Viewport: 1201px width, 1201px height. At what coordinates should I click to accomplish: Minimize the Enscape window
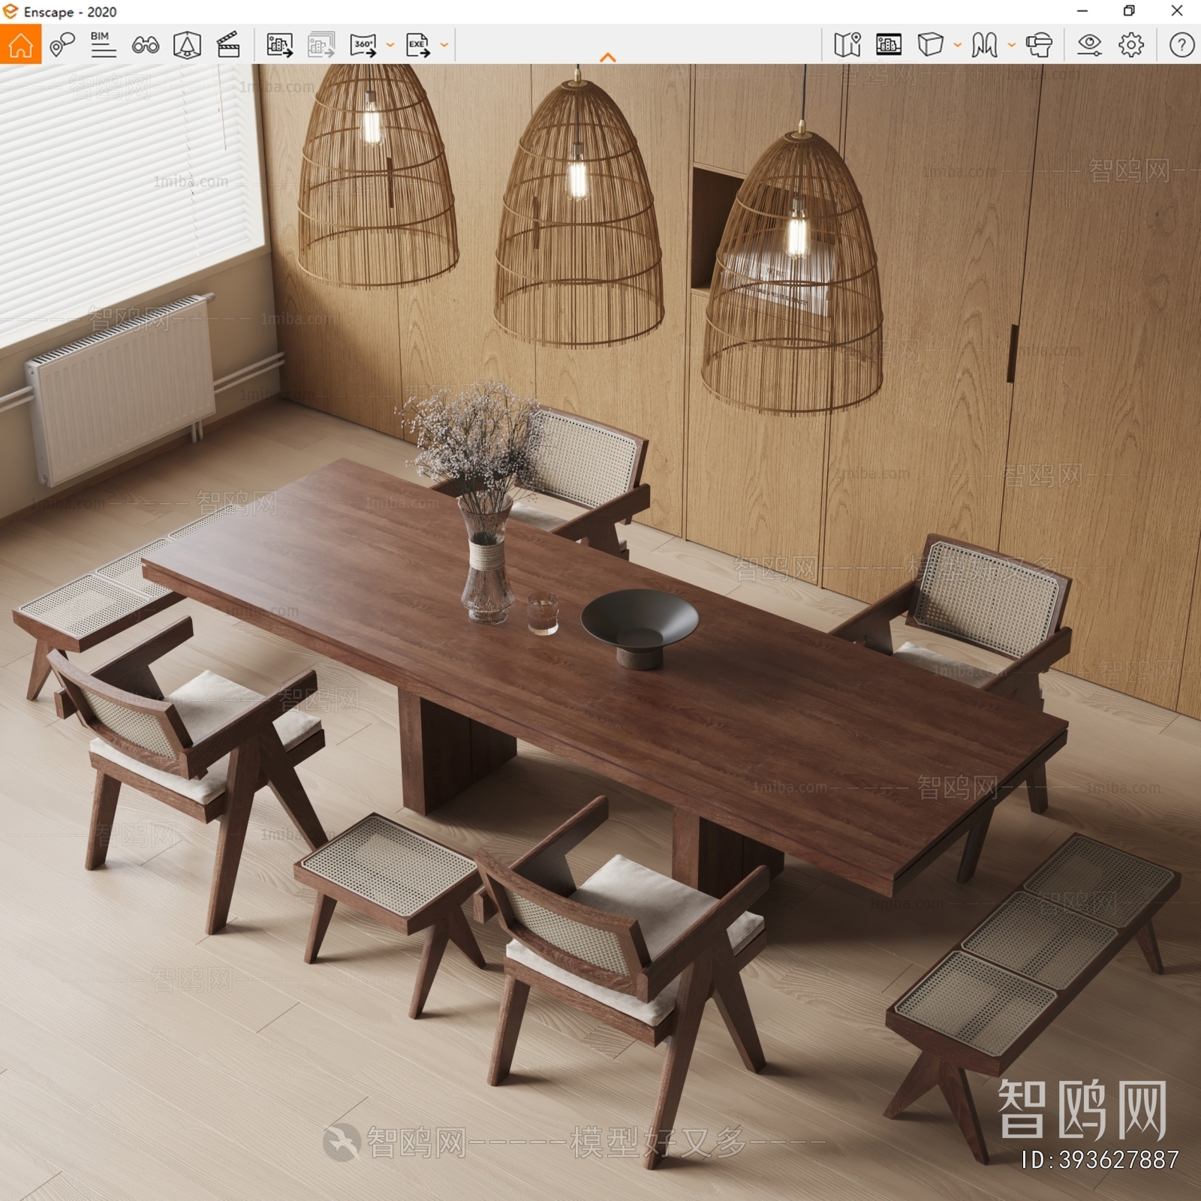pyautogui.click(x=1082, y=11)
